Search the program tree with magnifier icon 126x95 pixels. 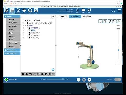(x=53, y=17)
